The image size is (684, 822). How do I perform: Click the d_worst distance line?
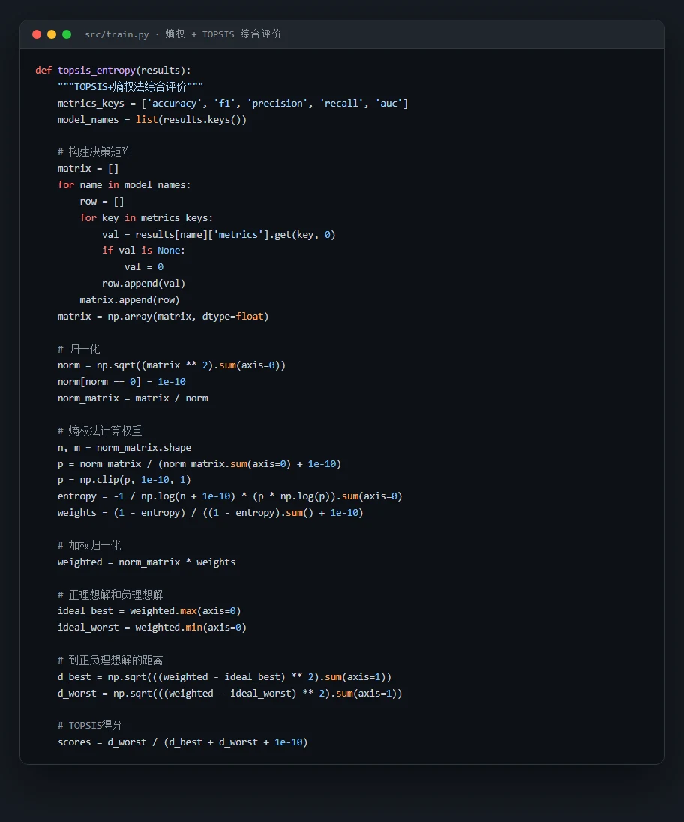coord(230,694)
